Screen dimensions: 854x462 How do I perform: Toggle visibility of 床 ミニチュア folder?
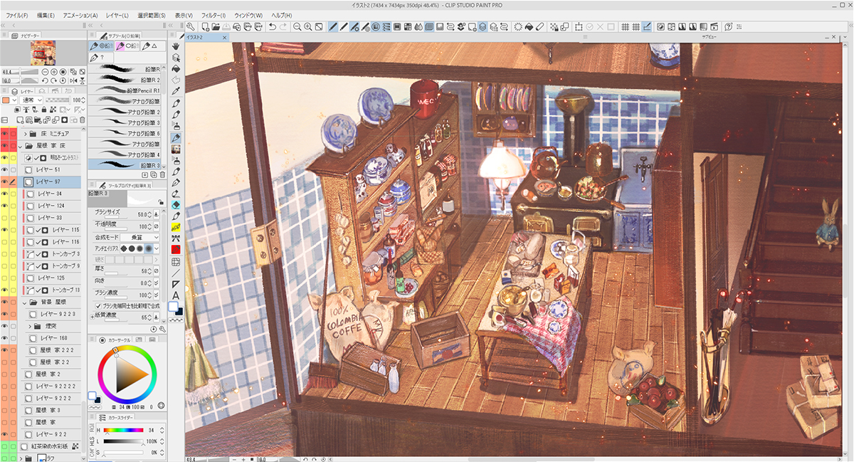(5, 134)
